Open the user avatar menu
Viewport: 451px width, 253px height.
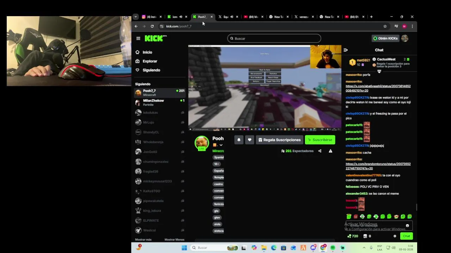405,38
